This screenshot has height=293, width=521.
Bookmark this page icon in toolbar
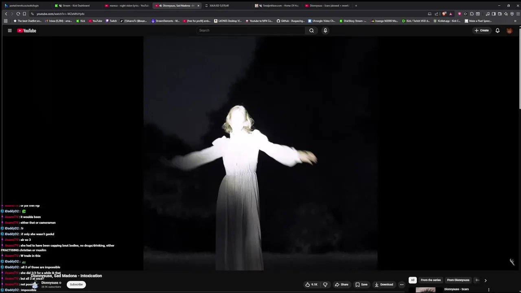pyautogui.click(x=24, y=14)
